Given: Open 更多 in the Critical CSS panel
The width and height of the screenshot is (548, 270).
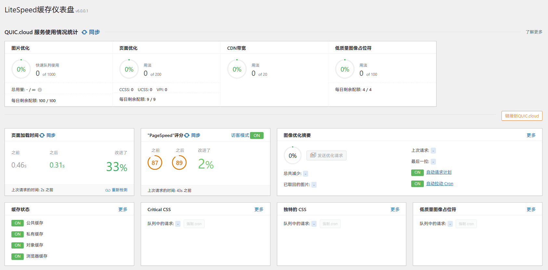Looking at the screenshot, I should point(259,209).
